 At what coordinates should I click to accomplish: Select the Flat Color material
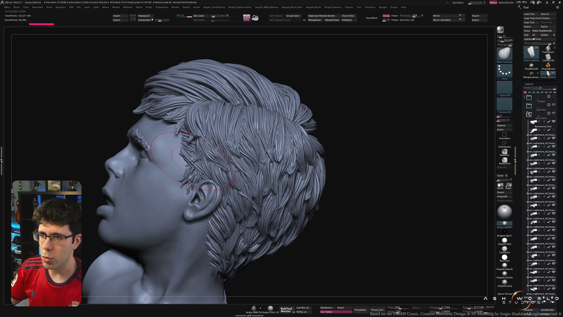pos(504,257)
